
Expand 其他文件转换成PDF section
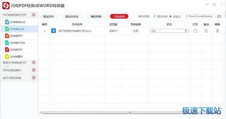click(33, 63)
